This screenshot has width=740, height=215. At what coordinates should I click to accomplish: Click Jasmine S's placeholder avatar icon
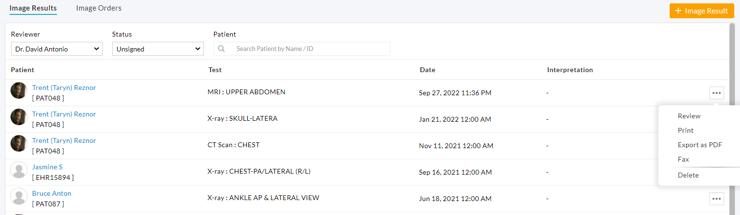coord(19,170)
